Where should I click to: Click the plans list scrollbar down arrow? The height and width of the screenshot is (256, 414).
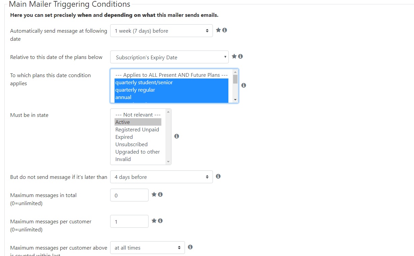pyautogui.click(x=235, y=100)
